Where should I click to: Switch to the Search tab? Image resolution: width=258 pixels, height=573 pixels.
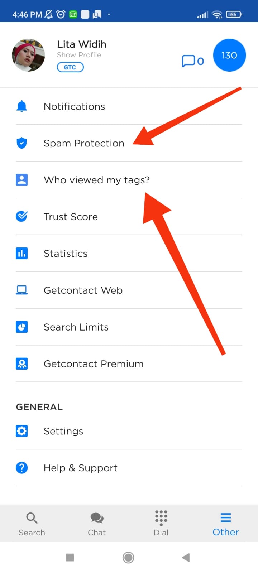32,524
